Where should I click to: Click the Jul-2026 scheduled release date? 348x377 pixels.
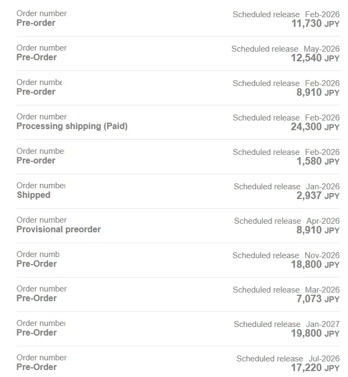click(x=324, y=359)
